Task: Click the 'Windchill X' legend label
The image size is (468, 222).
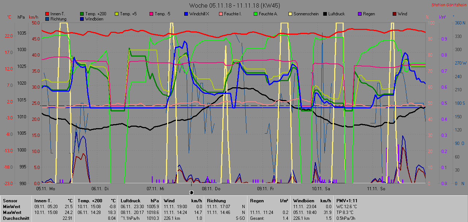Action: coord(199,14)
